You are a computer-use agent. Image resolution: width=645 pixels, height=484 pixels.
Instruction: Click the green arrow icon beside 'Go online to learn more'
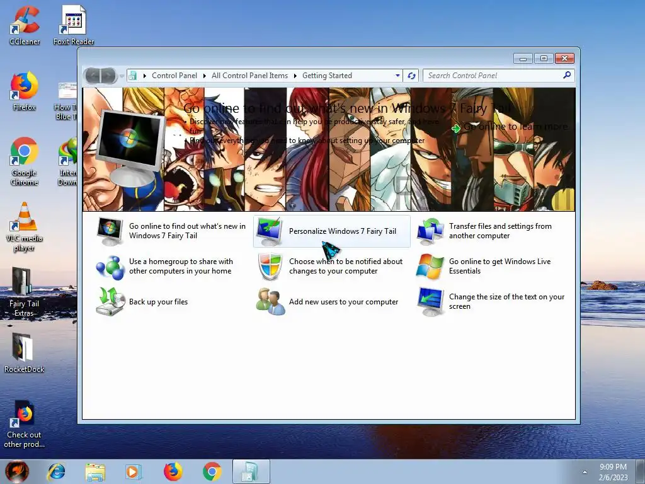click(x=456, y=129)
